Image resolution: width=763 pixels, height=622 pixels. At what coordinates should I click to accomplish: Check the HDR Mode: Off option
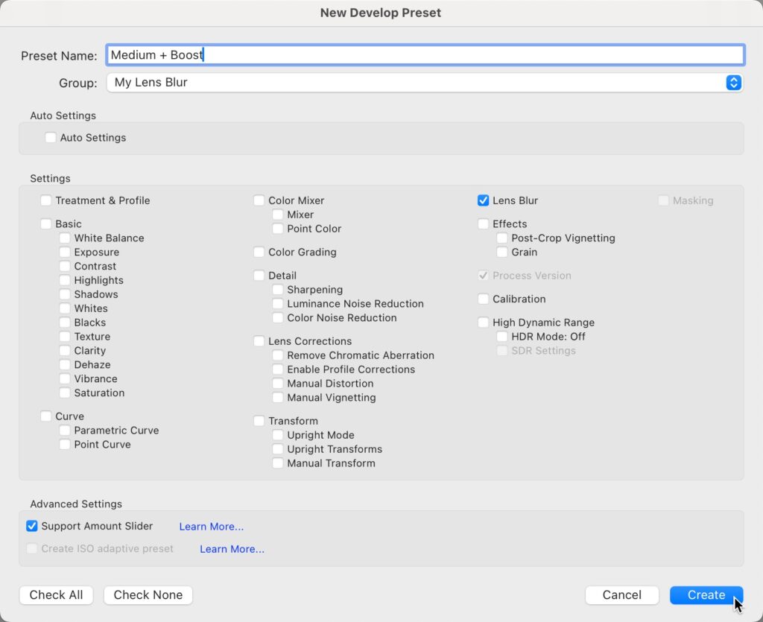501,337
